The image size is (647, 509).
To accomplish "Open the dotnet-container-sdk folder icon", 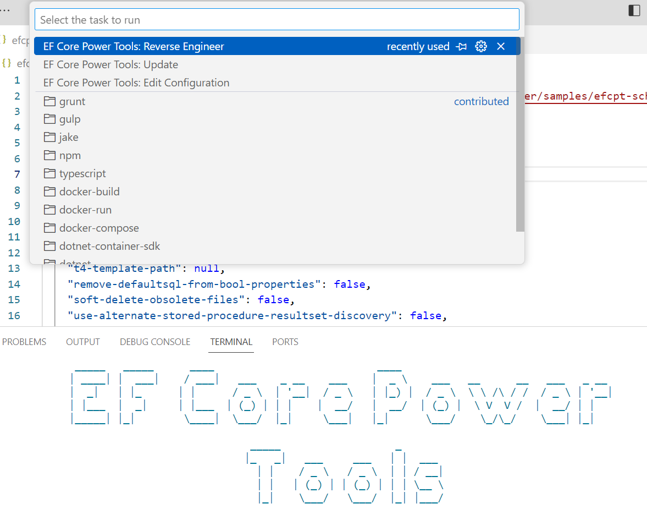I will (49, 246).
